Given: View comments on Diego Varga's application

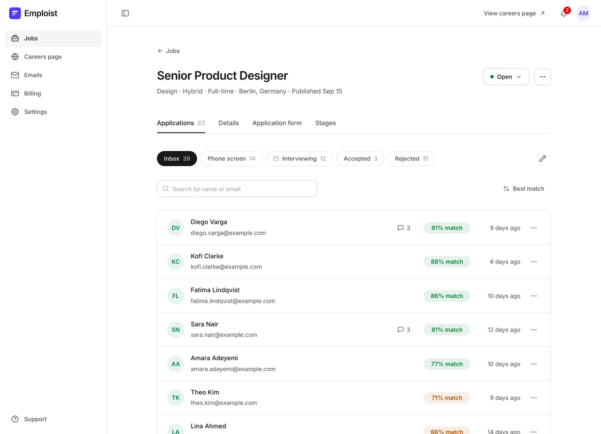Looking at the screenshot, I should point(404,228).
